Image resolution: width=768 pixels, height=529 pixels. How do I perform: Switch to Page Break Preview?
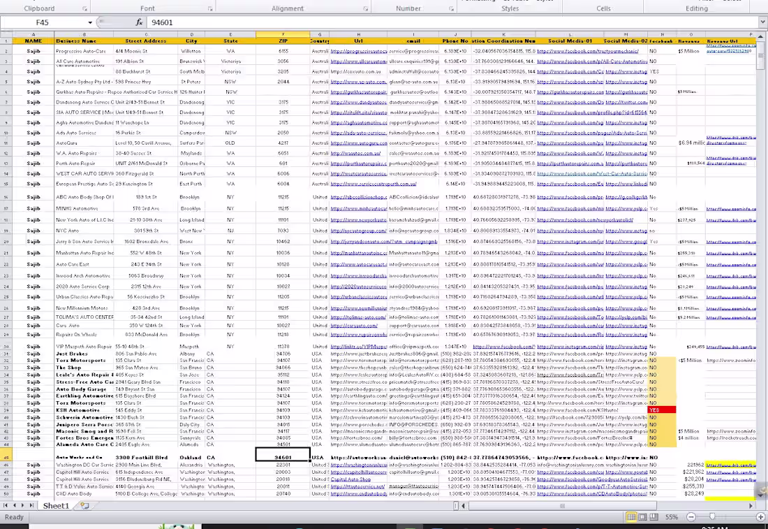pos(654,516)
